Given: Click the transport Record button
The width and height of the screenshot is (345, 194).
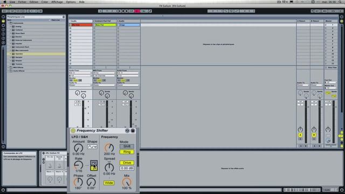Looking at the screenshot, I should (x=127, y=11).
